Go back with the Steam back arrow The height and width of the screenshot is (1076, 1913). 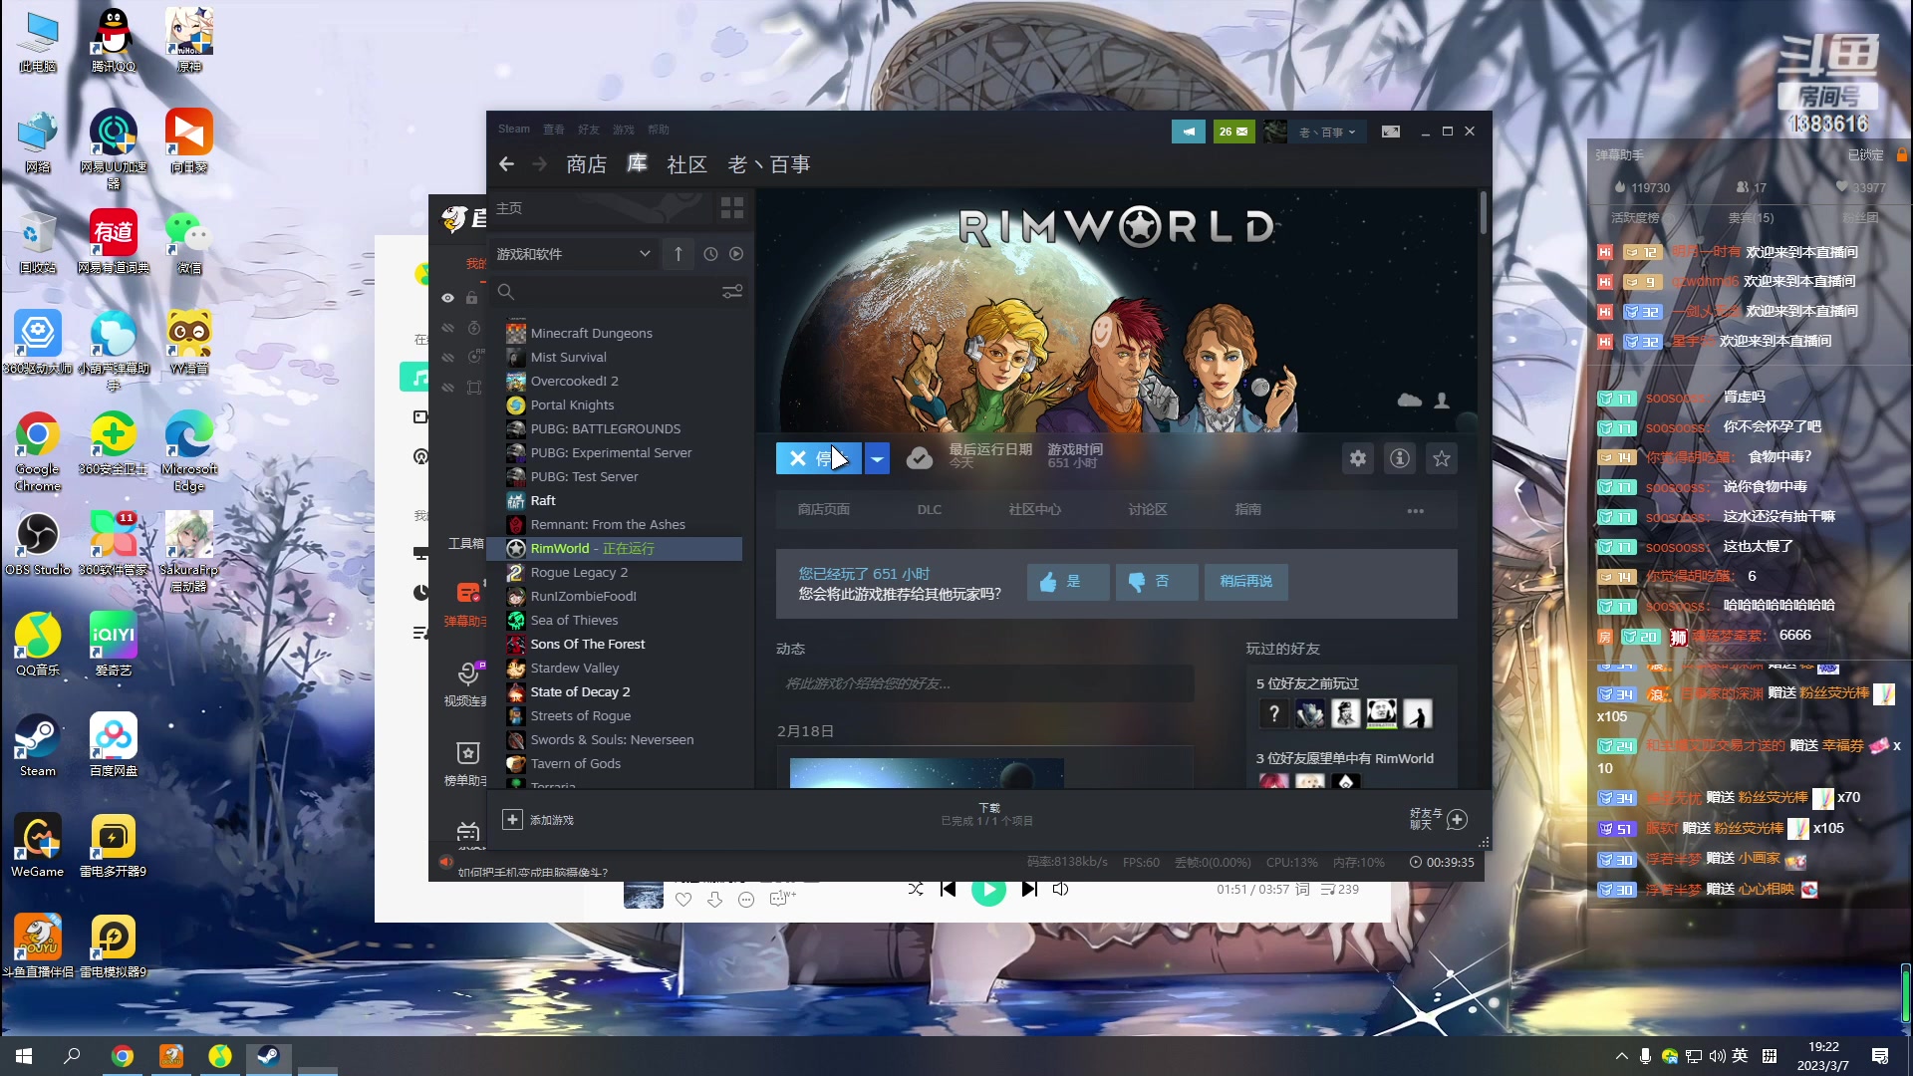(x=506, y=164)
